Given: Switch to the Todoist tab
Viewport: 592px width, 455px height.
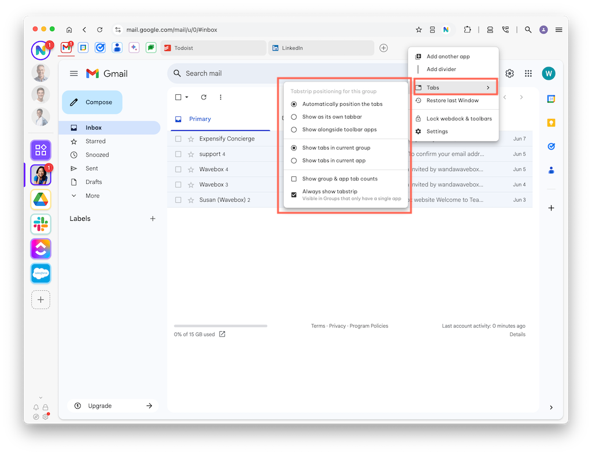Looking at the screenshot, I should (213, 48).
